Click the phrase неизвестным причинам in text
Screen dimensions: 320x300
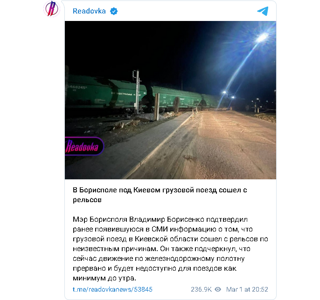[x=115, y=249]
